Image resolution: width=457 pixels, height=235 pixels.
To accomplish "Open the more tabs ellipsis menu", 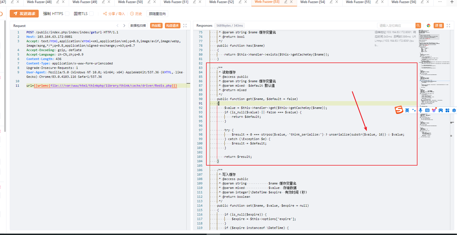I will [440, 2].
